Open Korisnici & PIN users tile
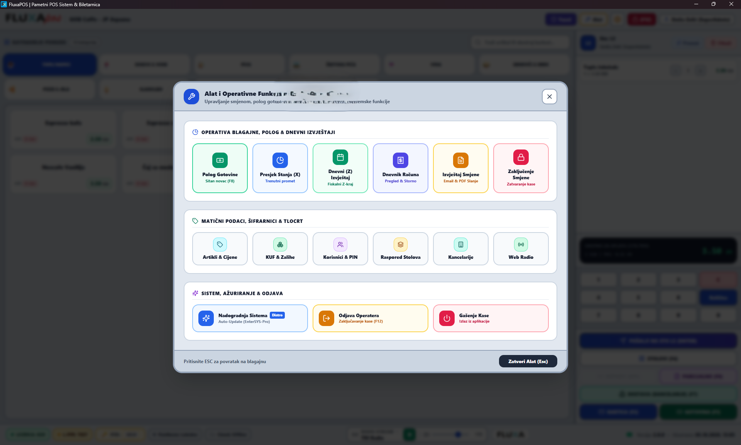The width and height of the screenshot is (741, 445). 340,248
